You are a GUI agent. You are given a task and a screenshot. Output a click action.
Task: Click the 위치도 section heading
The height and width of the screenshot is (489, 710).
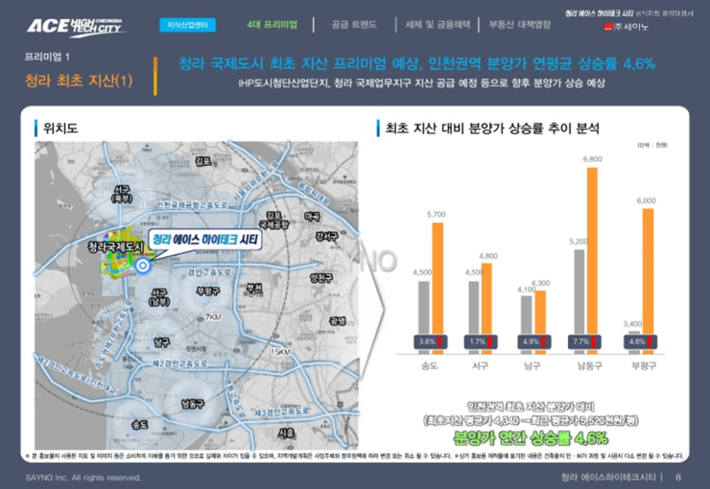(x=61, y=128)
